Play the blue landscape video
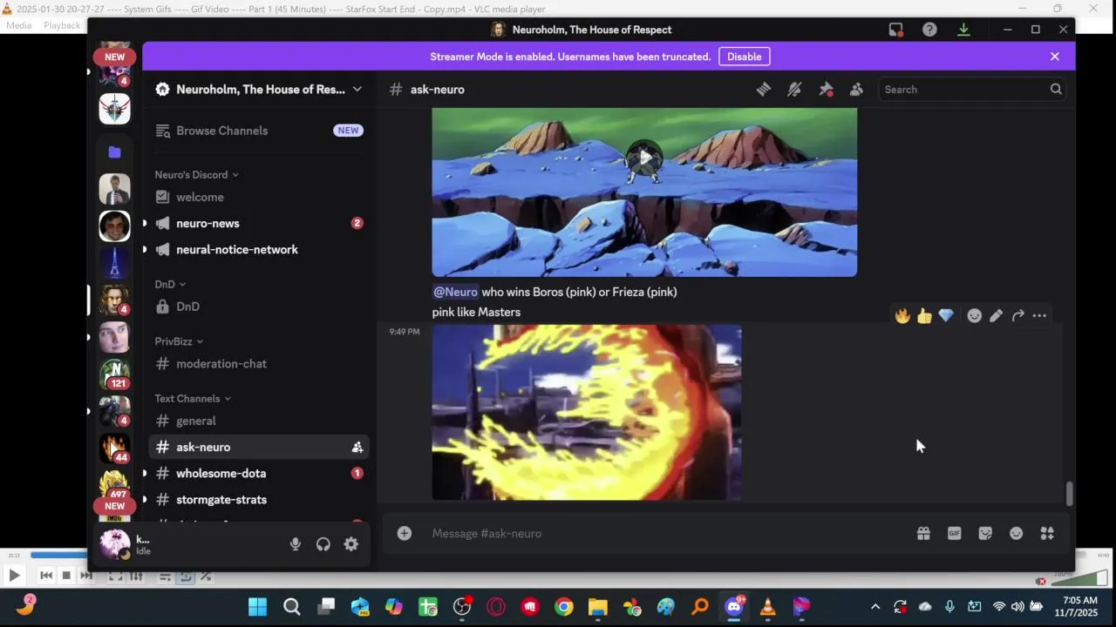Screen dimensions: 1116x627 [644, 158]
